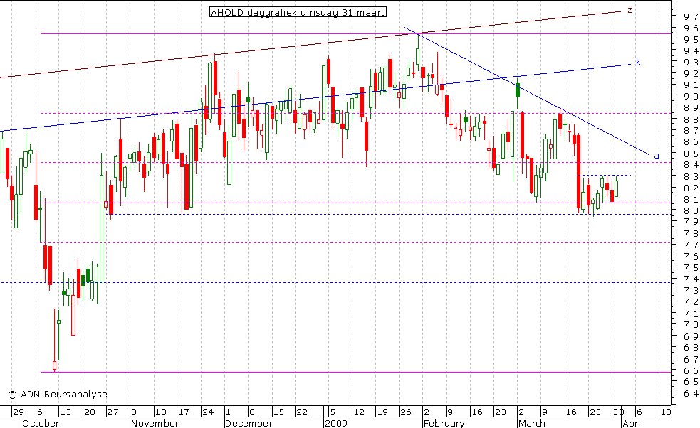
Task: Click the 9.7 price axis value
Action: click(x=691, y=17)
